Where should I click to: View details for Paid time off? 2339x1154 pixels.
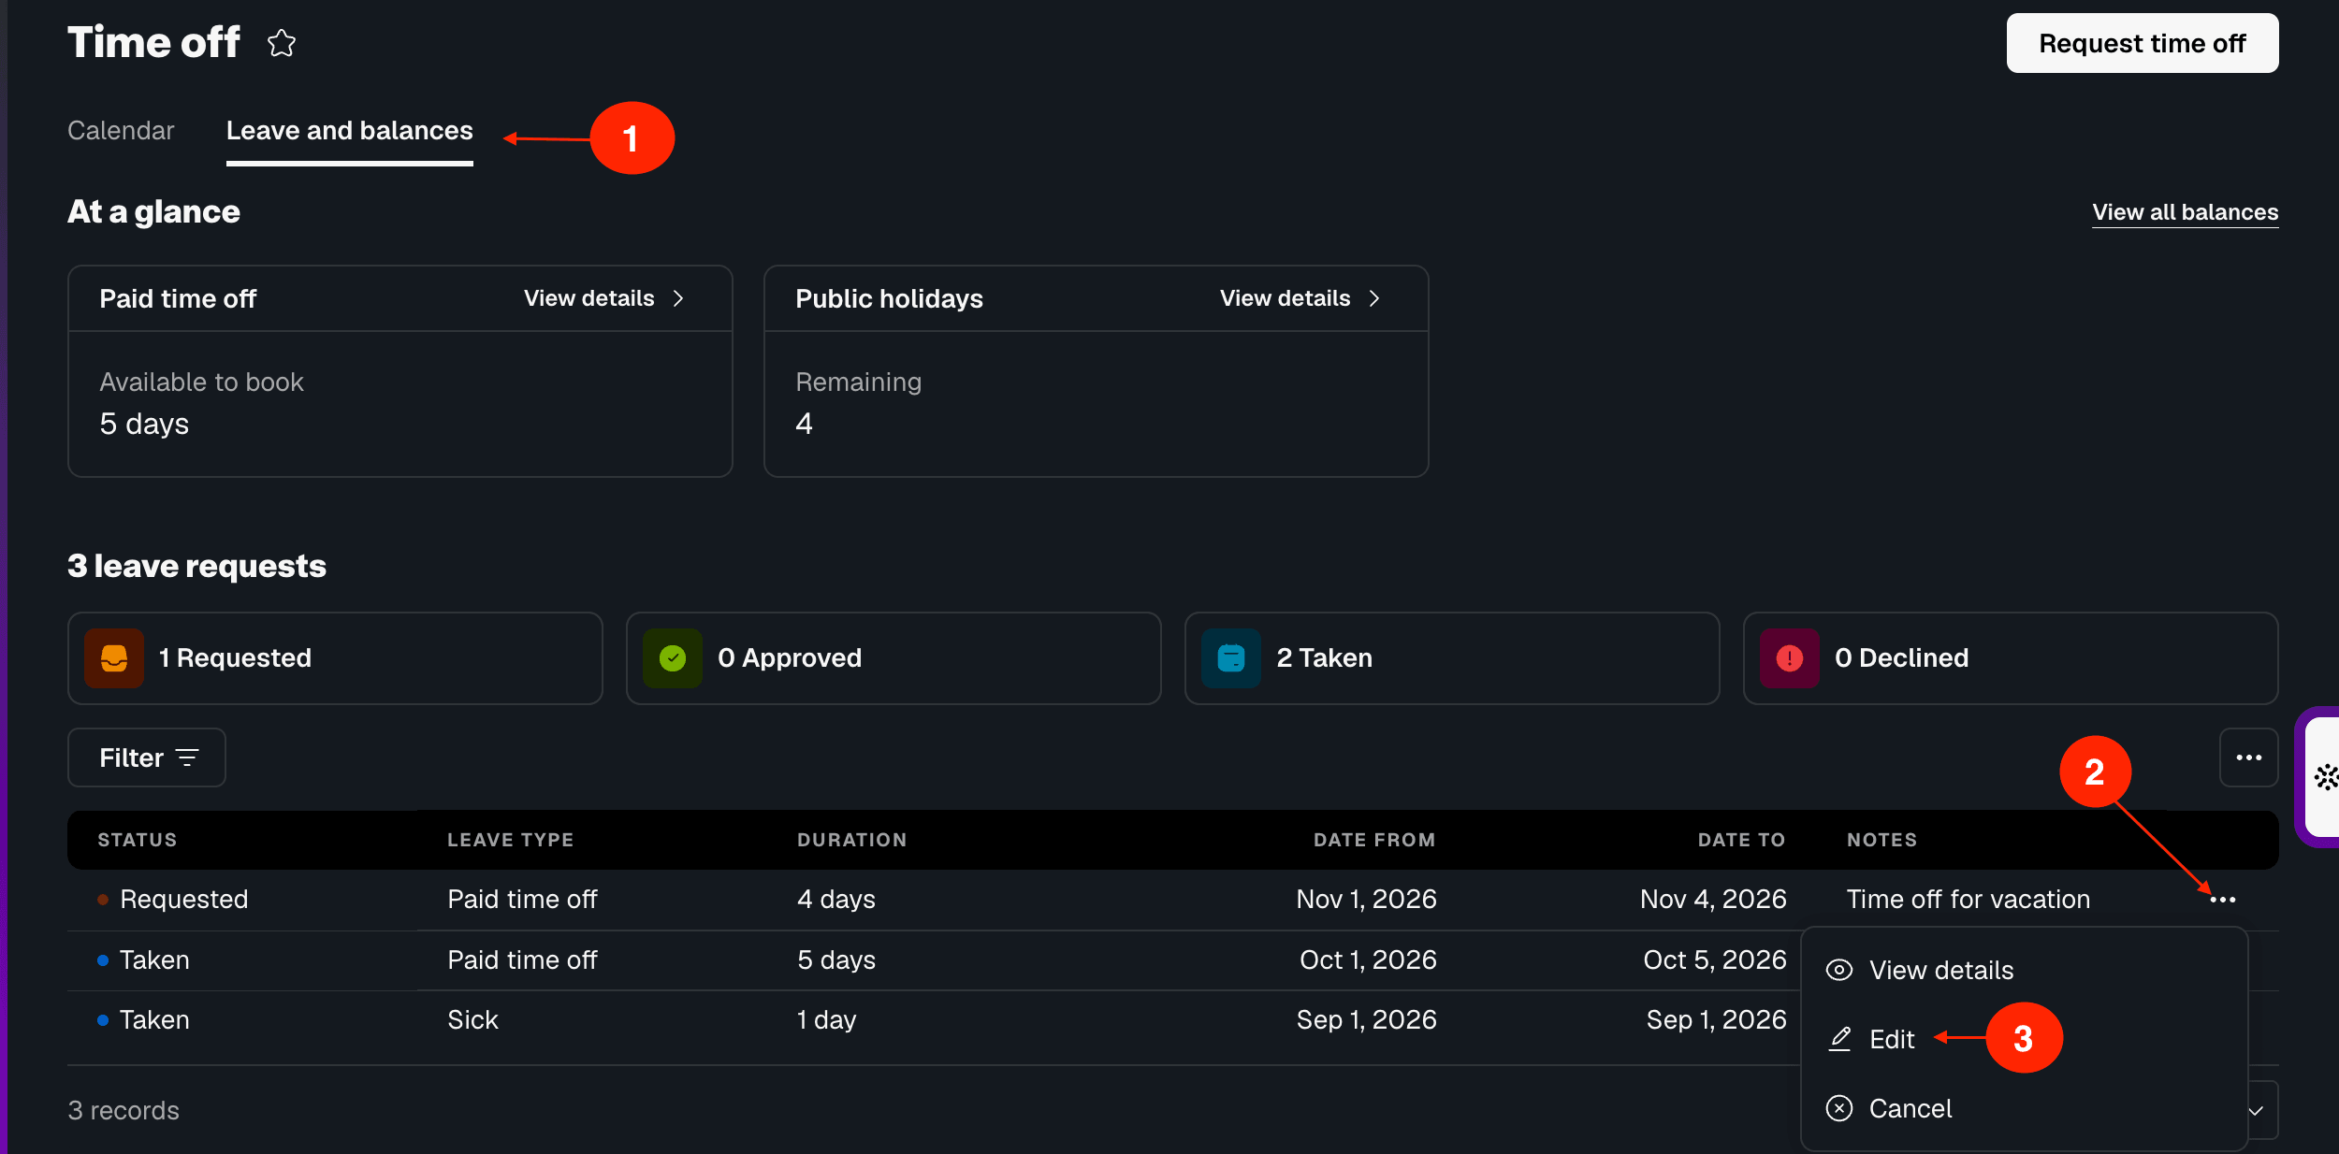(589, 298)
